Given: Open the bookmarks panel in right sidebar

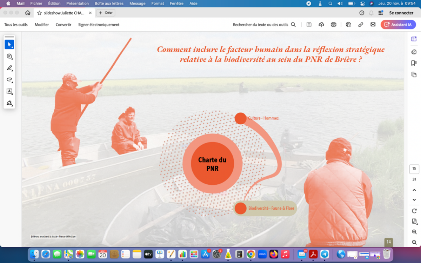Looking at the screenshot, I should (x=414, y=63).
